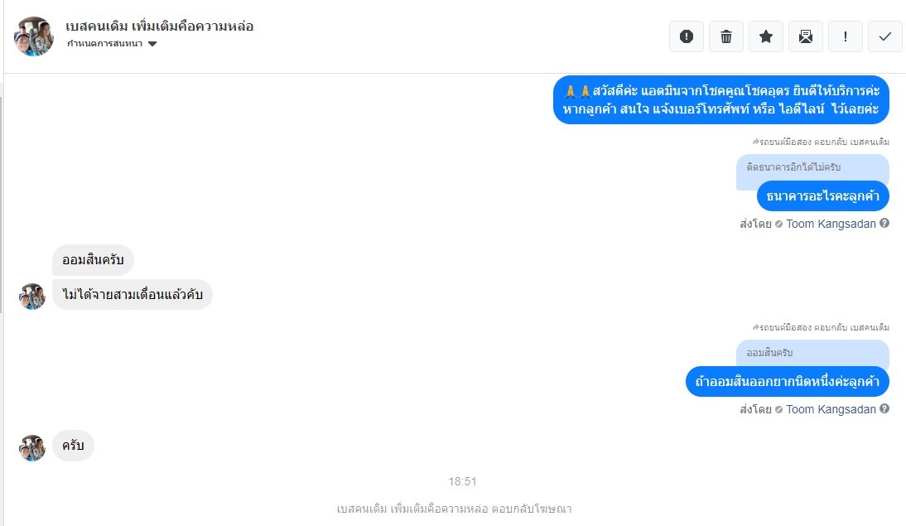Open the กำหนดการสนทนา label menu

click(104, 44)
